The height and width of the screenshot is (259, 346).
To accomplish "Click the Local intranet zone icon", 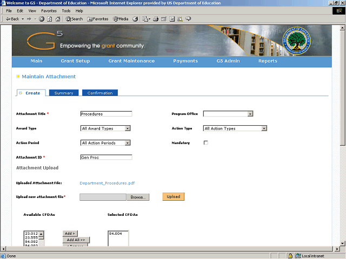I will (298, 256).
